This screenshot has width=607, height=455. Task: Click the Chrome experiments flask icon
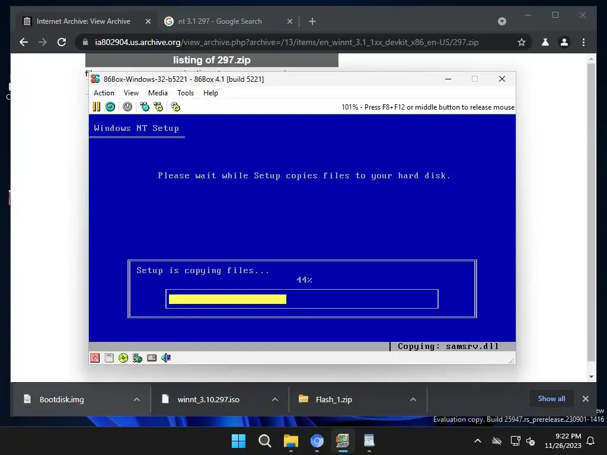click(x=545, y=42)
